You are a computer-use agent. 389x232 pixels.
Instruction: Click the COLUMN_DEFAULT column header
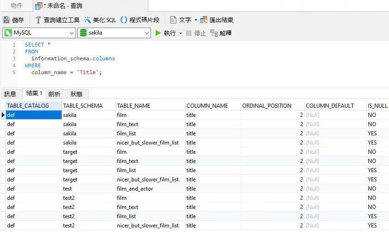pyautogui.click(x=336, y=106)
